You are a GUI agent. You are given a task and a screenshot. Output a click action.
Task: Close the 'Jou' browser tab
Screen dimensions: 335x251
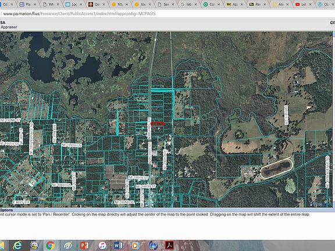[x=150, y=4]
